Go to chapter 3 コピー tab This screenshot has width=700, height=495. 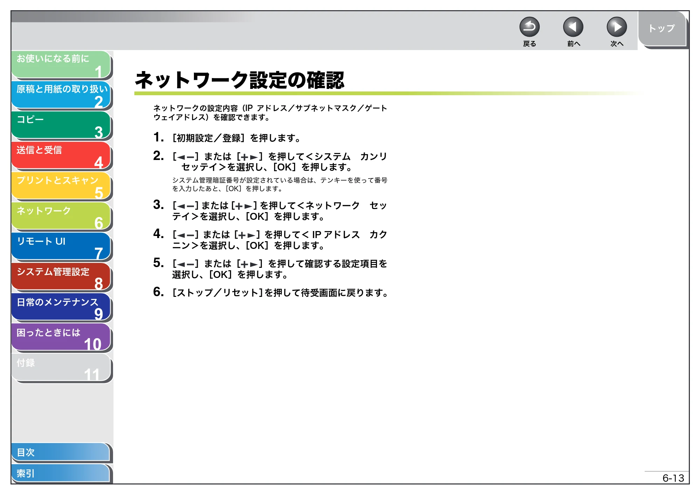tap(61, 125)
